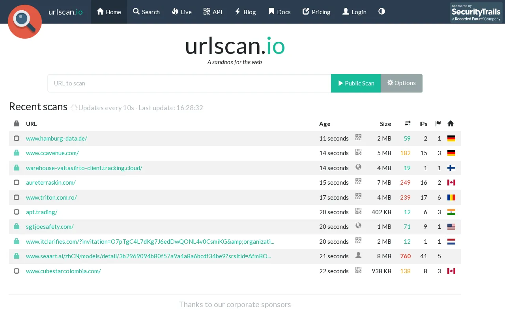Click the green lock for www.seaart.ai
505x315 pixels.
coord(17,256)
